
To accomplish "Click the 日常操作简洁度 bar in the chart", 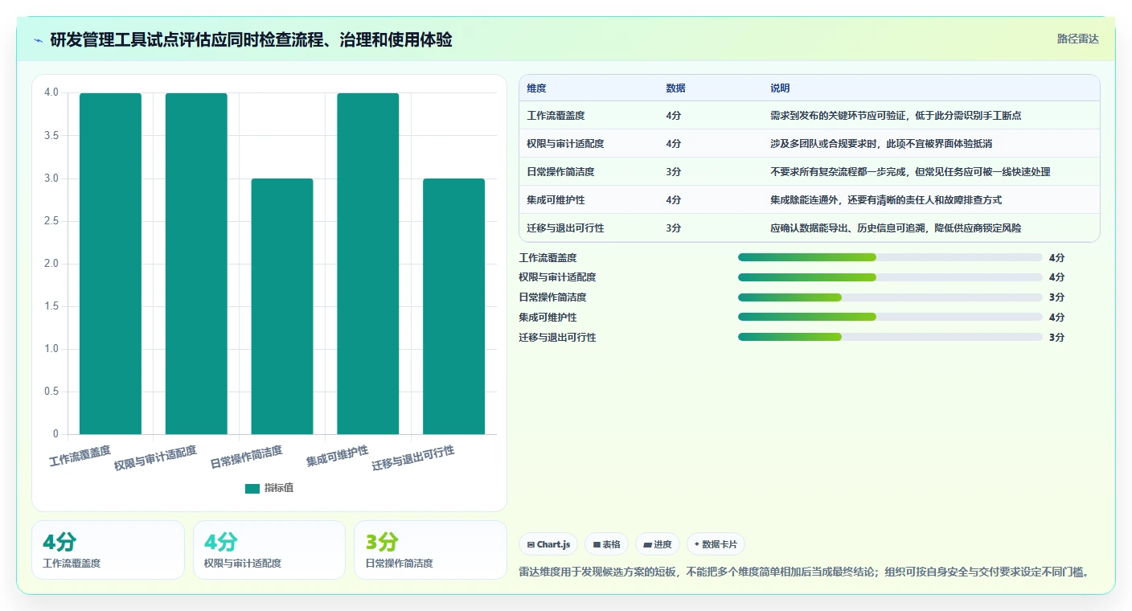I will pyautogui.click(x=282, y=306).
